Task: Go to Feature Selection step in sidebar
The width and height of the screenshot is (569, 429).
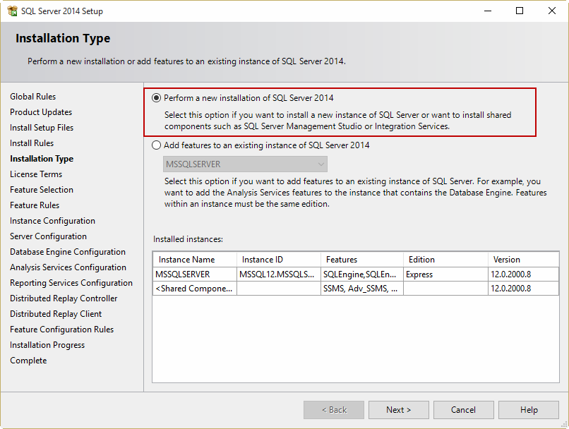Action: pyautogui.click(x=42, y=190)
